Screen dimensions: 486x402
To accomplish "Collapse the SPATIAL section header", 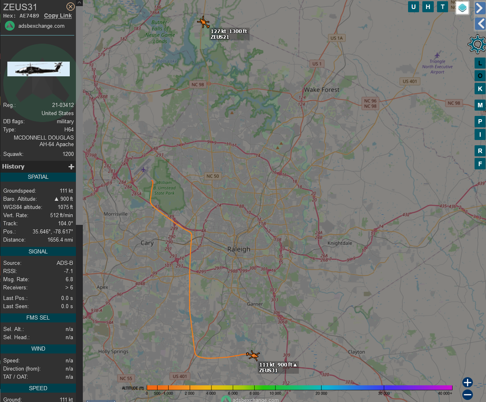I will (x=38, y=177).
